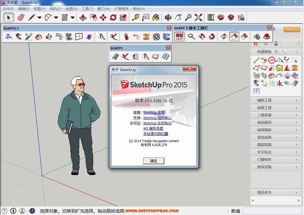This screenshot has height=215, width=304.
Task: Open the 文件(F) menu
Action: 8,9
